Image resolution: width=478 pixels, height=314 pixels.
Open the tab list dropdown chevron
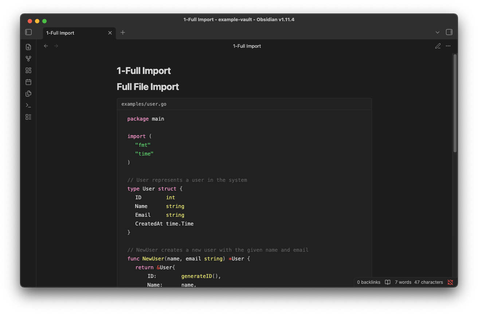(437, 32)
